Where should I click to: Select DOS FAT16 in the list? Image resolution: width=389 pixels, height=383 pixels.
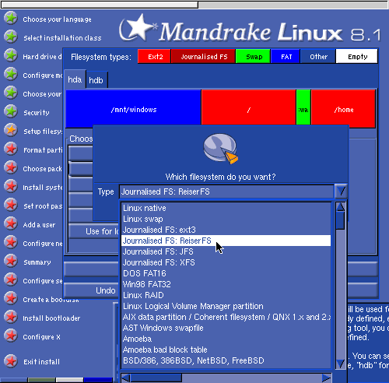point(226,273)
